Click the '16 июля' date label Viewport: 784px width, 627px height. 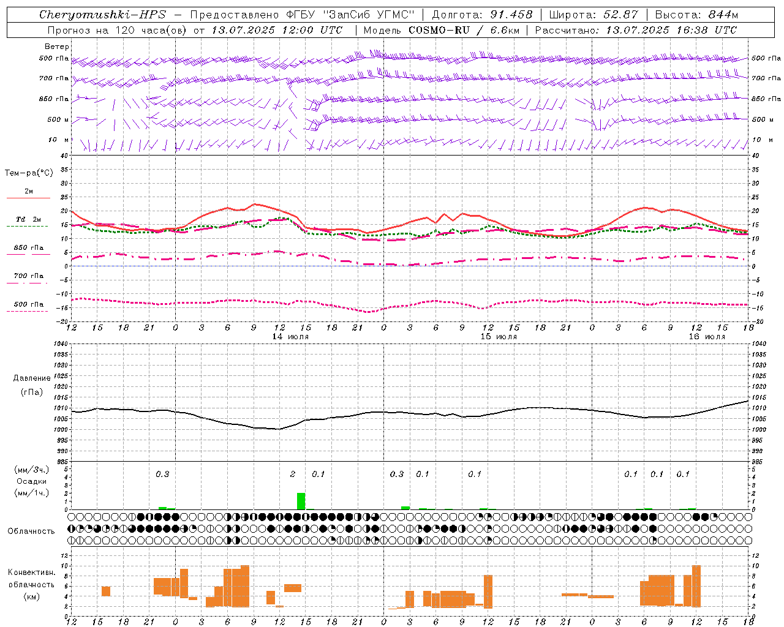pyautogui.click(x=707, y=337)
